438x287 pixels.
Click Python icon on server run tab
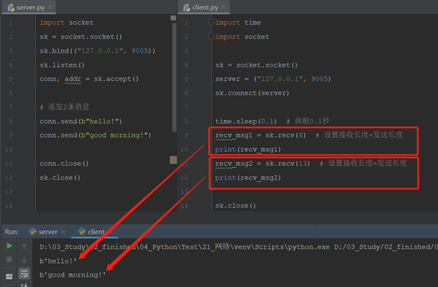click(33, 231)
